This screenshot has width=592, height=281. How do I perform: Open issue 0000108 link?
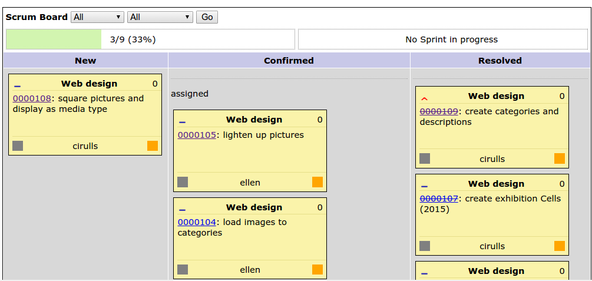point(32,98)
